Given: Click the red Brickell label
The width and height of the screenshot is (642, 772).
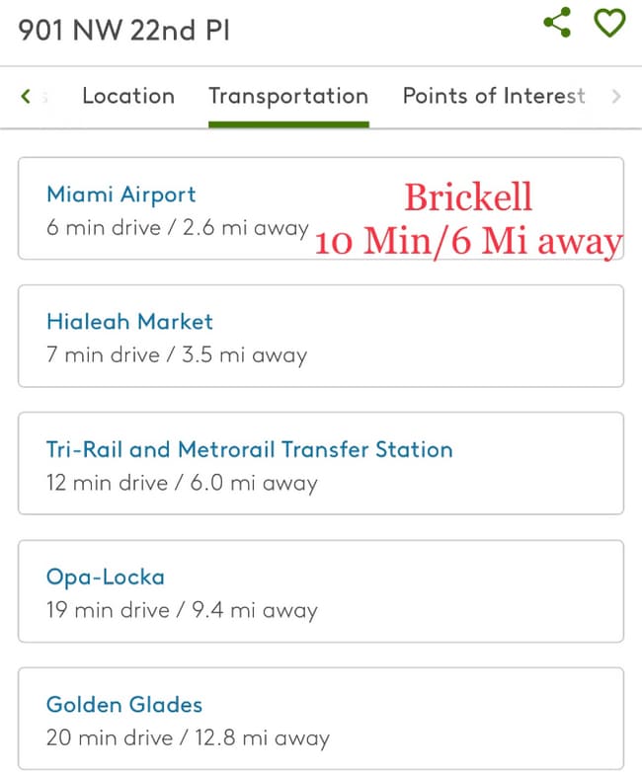Looking at the screenshot, I should 468,197.
